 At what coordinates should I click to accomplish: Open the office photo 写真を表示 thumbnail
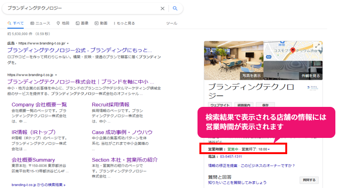(234, 61)
